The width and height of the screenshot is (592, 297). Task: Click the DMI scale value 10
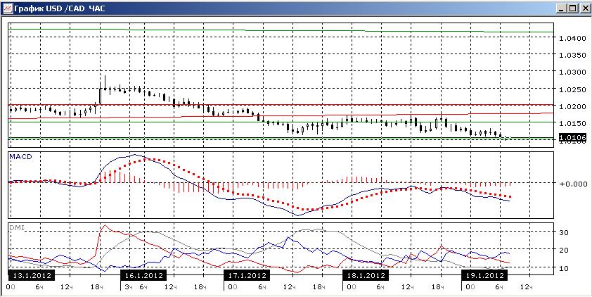564,268
